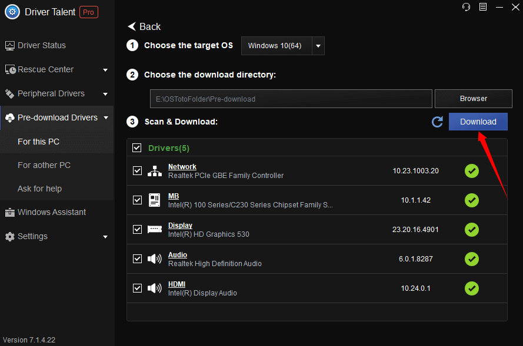Viewport: 523px width, 346px height.
Task: Click green check status for MB driver
Action: pyautogui.click(x=472, y=200)
